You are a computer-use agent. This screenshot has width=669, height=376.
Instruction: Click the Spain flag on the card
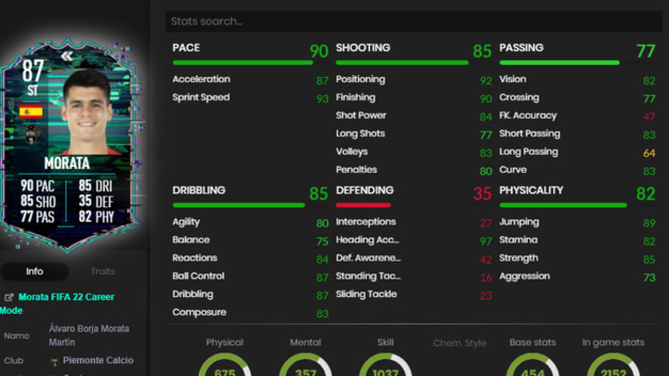pyautogui.click(x=31, y=111)
